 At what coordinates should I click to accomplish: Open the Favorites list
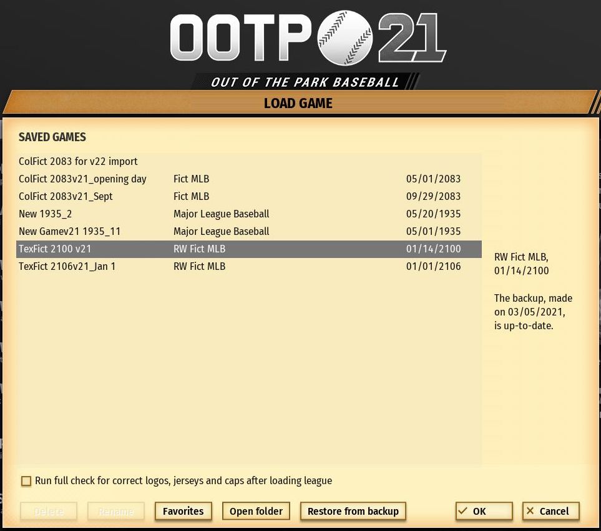[183, 511]
